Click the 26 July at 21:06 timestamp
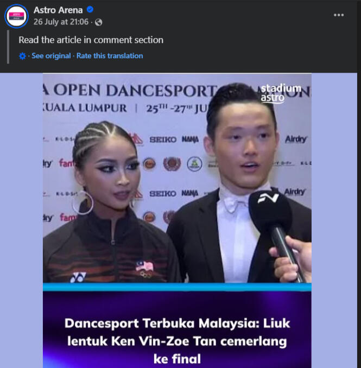Image resolution: width=361 pixels, height=368 pixels. tap(61, 22)
